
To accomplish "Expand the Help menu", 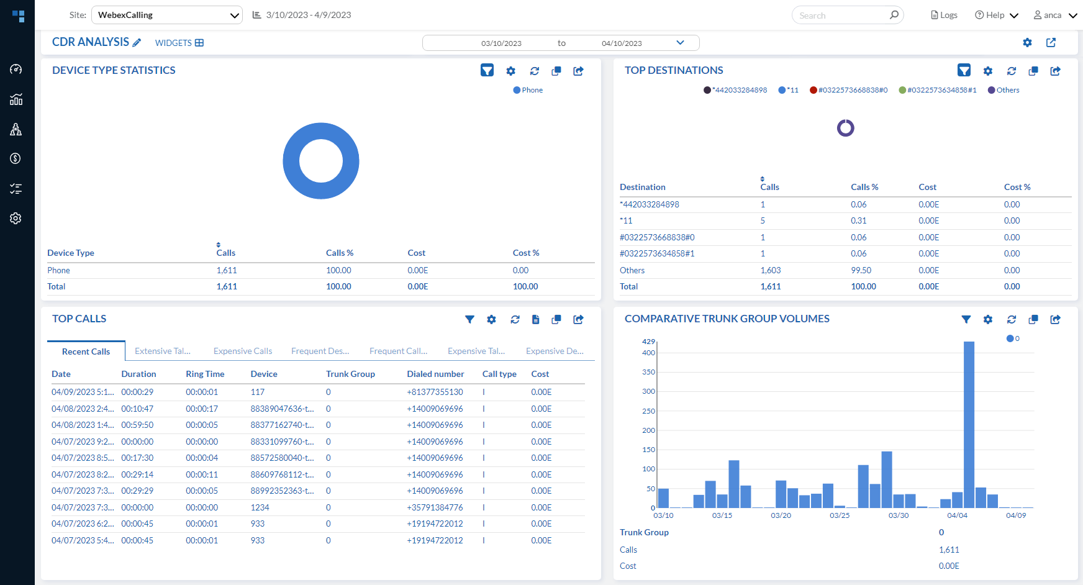I will tap(996, 15).
